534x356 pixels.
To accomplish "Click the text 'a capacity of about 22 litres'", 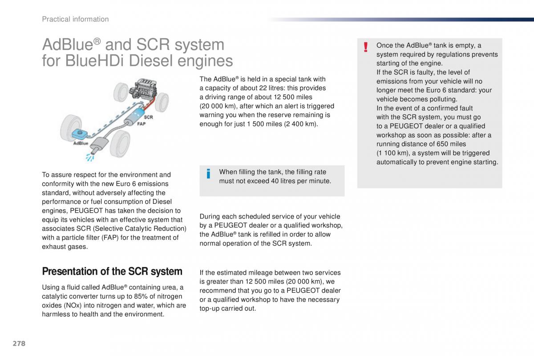I will (242, 88).
